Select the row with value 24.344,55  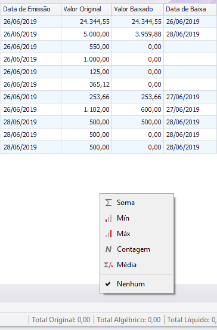pyautogui.click(x=108, y=22)
